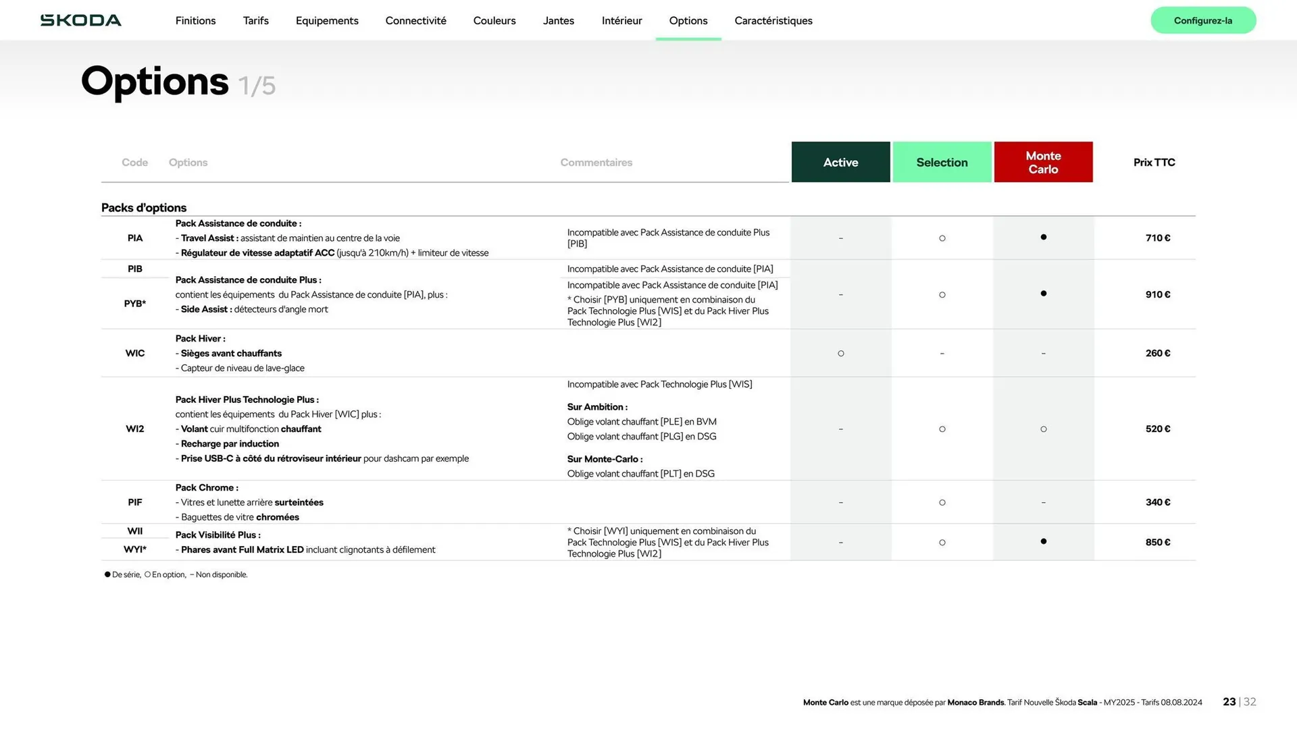1297x729 pixels.
Task: Open the Tarifs tab
Action: 255,20
